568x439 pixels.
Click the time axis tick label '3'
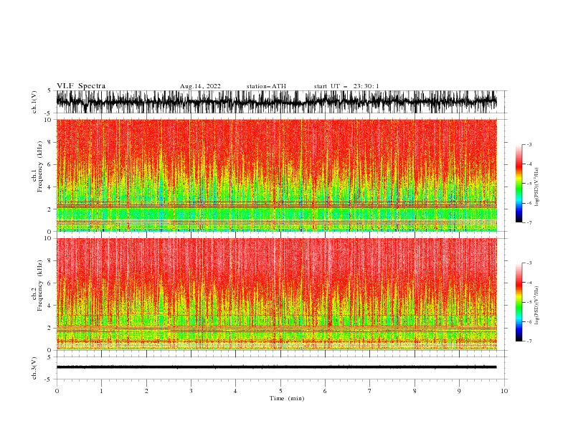click(x=191, y=391)
